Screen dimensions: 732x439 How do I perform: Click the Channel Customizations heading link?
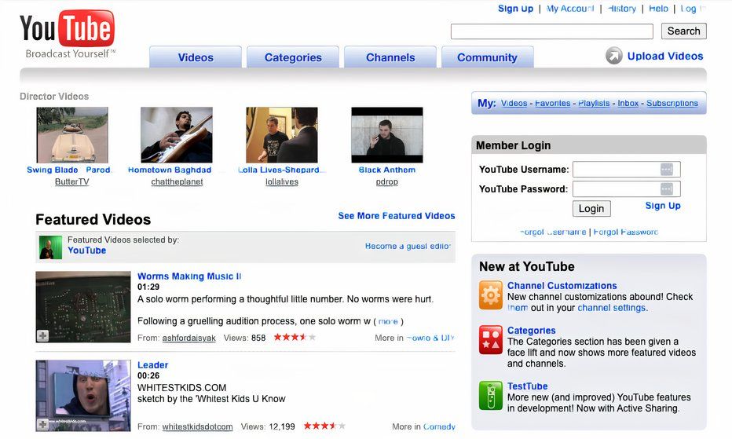point(562,286)
